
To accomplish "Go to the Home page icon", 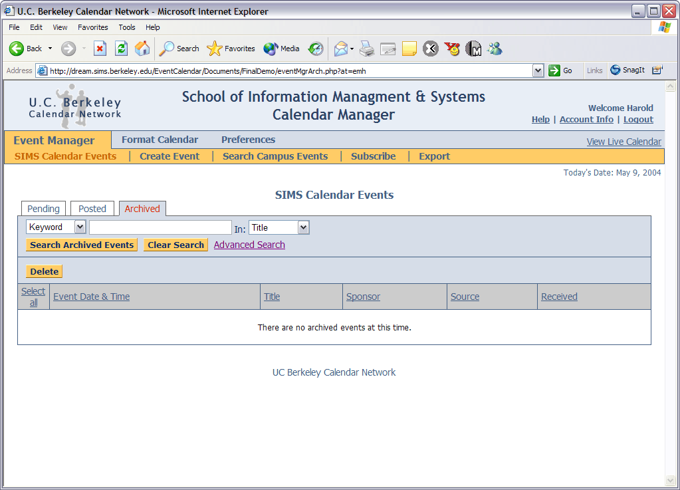I will [x=142, y=49].
